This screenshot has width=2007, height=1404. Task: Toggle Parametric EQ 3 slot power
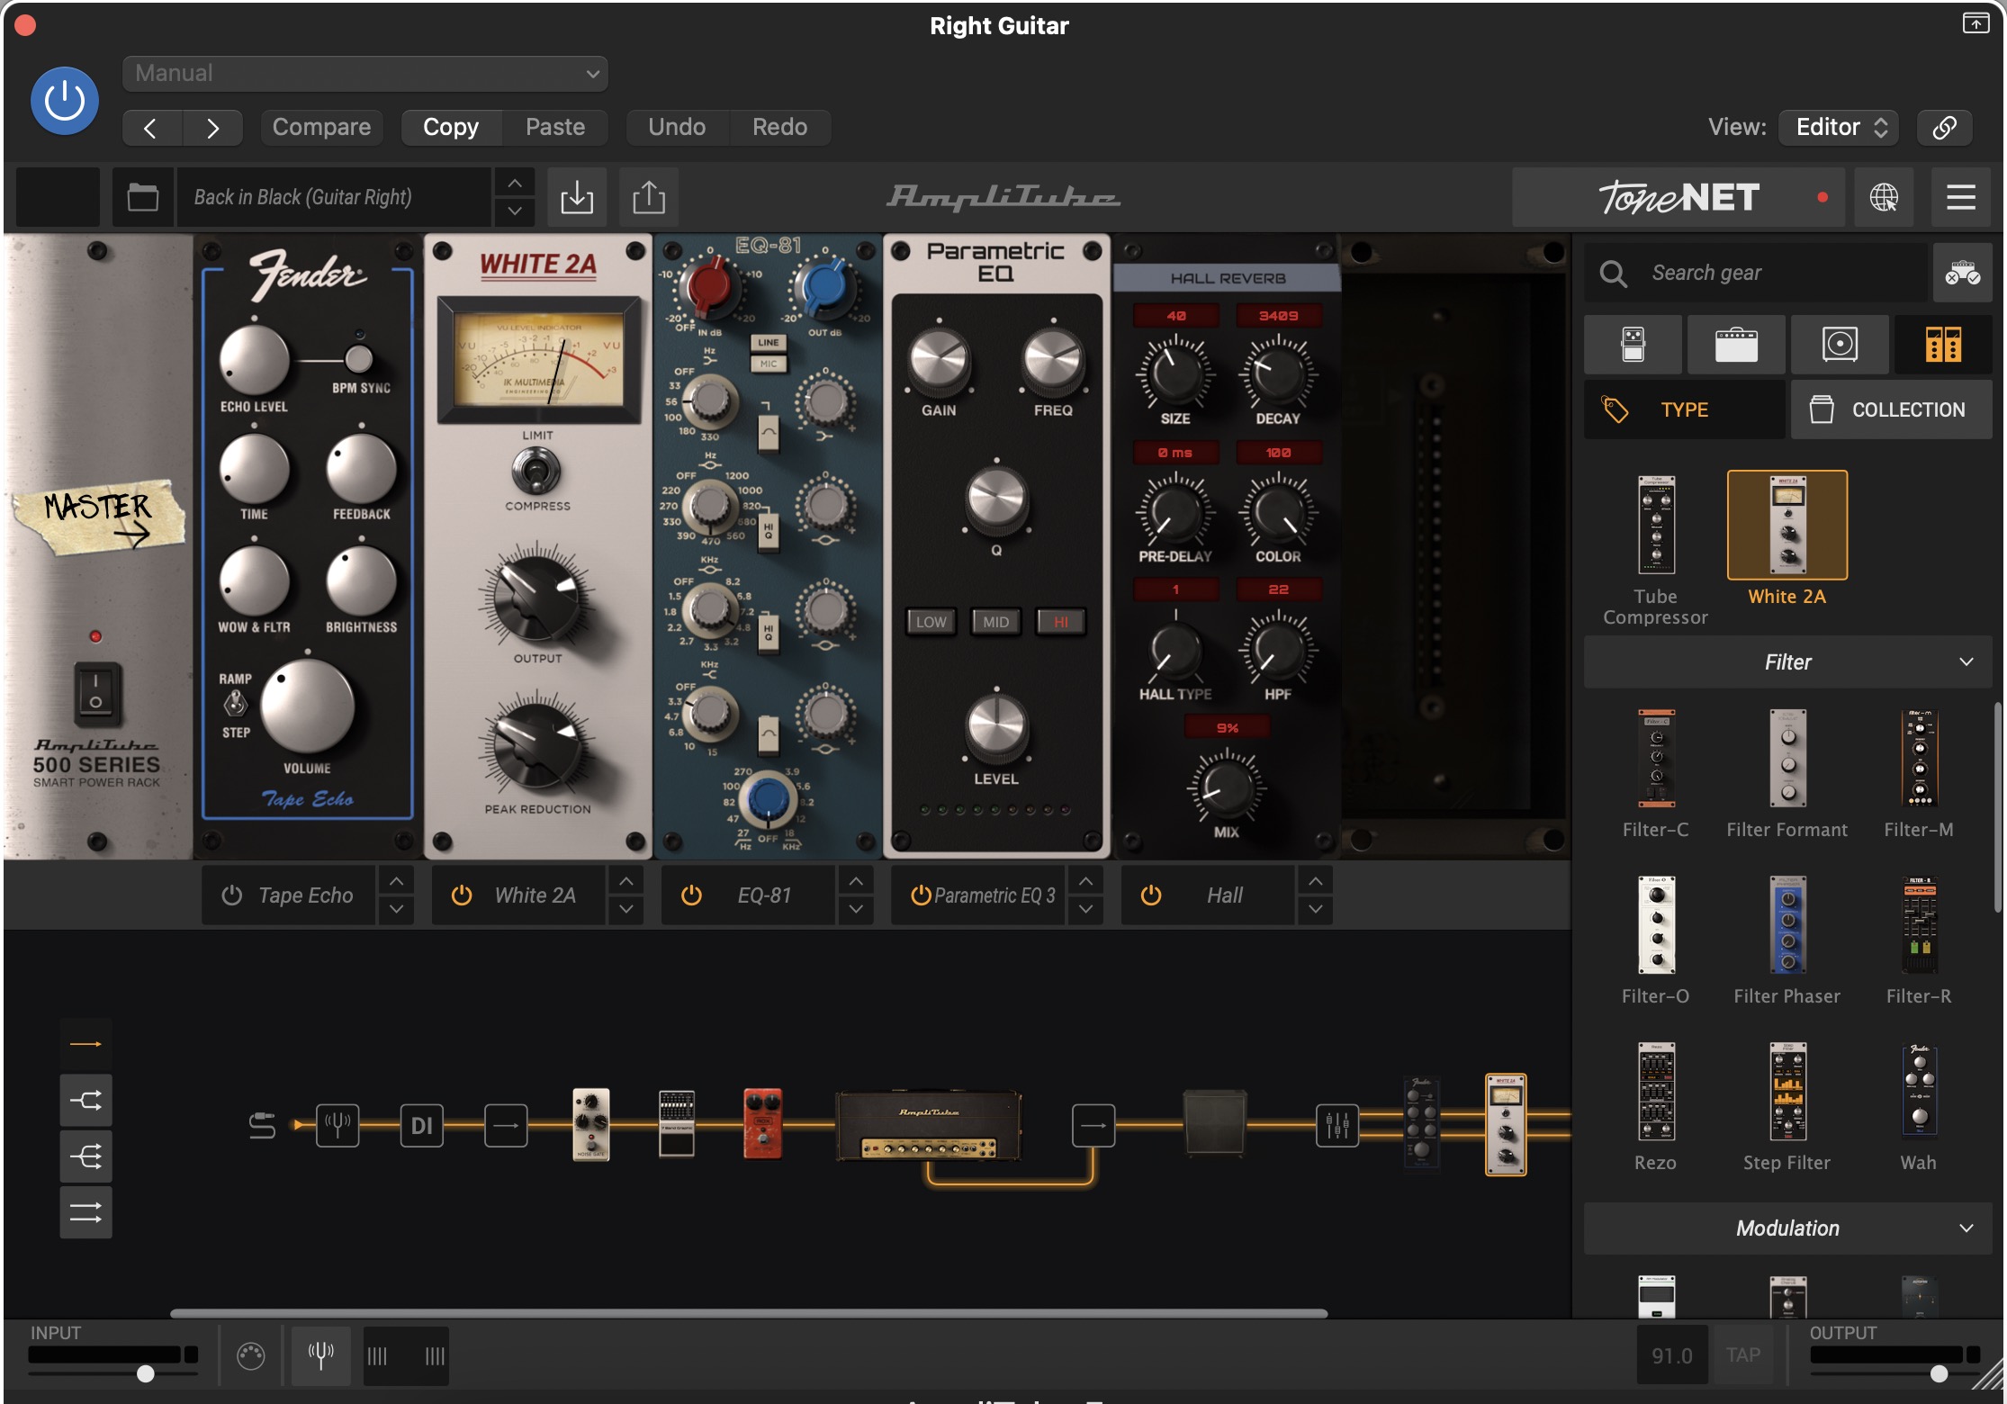point(921,895)
